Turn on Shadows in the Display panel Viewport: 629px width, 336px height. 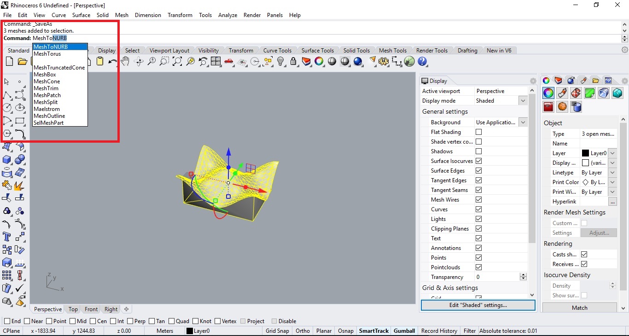478,151
